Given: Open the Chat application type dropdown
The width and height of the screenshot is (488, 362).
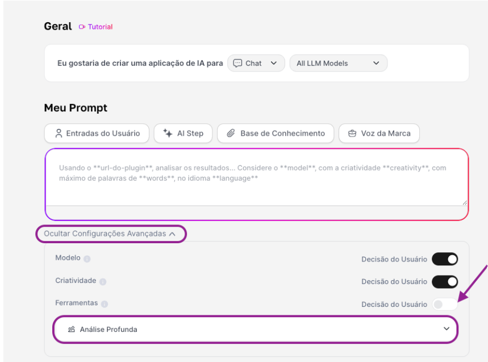Looking at the screenshot, I should pos(256,63).
